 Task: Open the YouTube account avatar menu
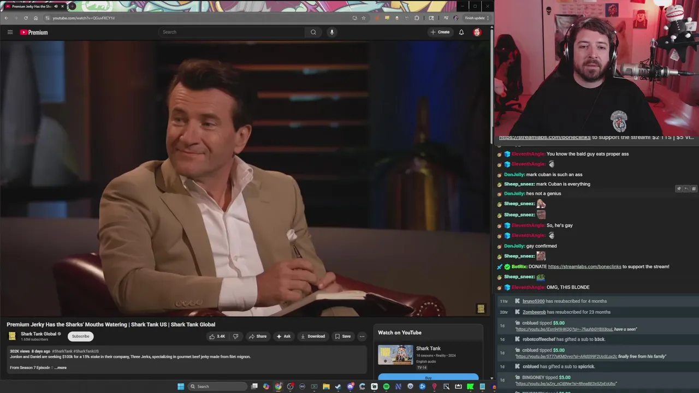[x=477, y=32]
